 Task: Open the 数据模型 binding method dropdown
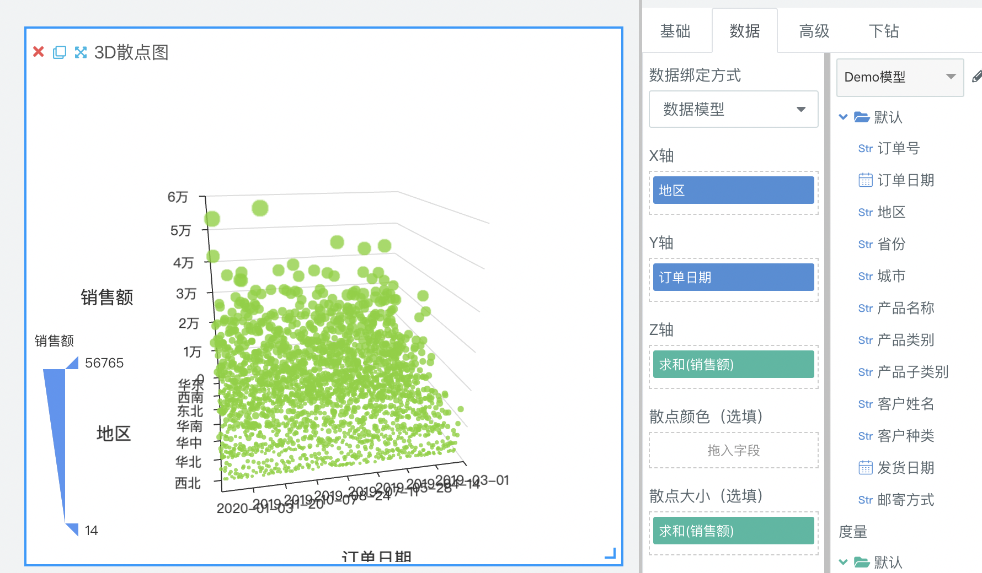pos(734,109)
